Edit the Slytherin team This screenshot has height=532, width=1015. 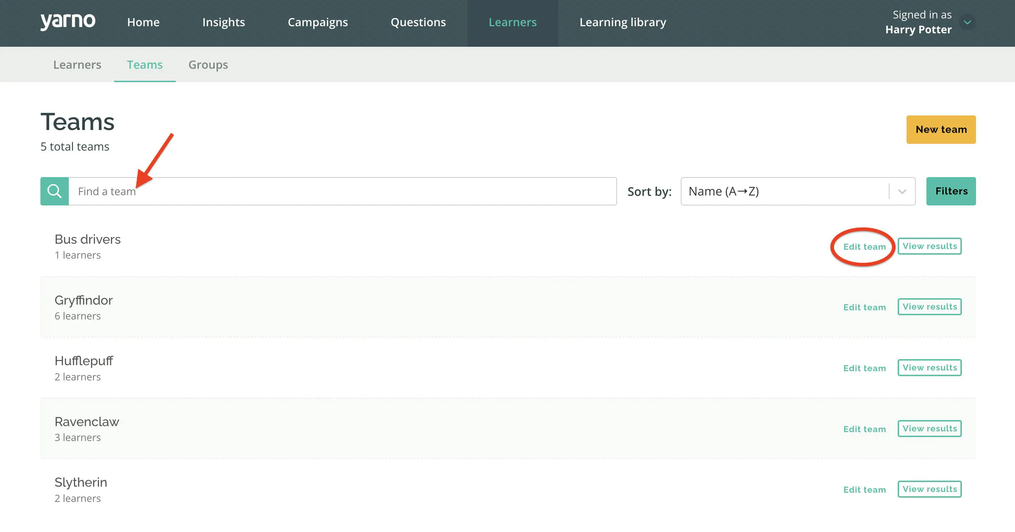(864, 490)
